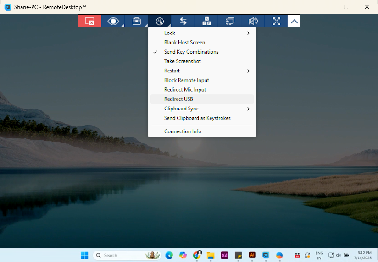Click the file transfer arrows icon
The height and width of the screenshot is (262, 378).
click(183, 21)
